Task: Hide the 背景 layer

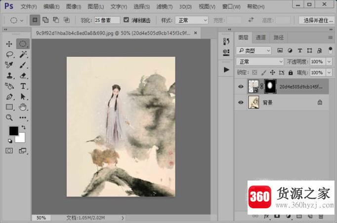Action: click(x=241, y=103)
